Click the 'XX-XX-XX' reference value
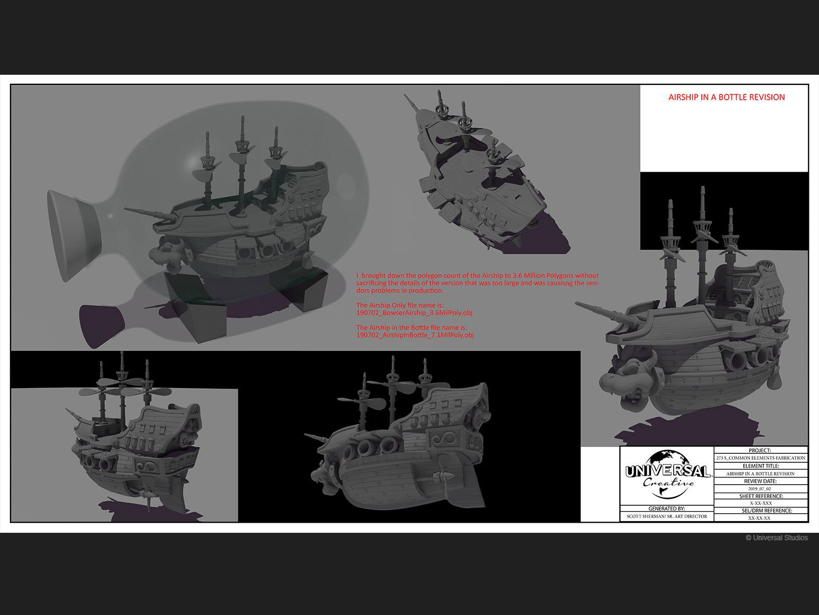The height and width of the screenshot is (615, 819). pos(759,518)
